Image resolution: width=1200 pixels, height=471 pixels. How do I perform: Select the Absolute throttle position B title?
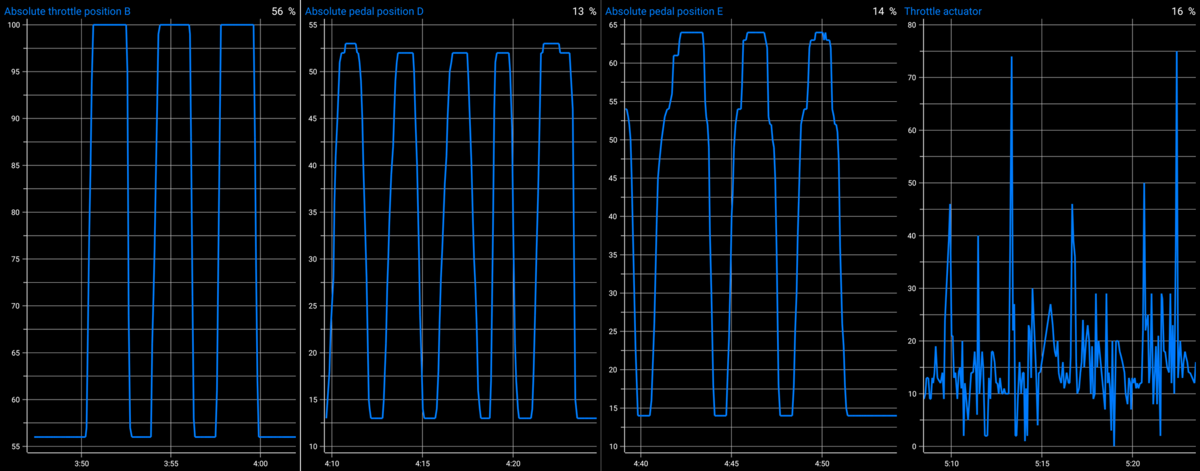tap(67, 11)
